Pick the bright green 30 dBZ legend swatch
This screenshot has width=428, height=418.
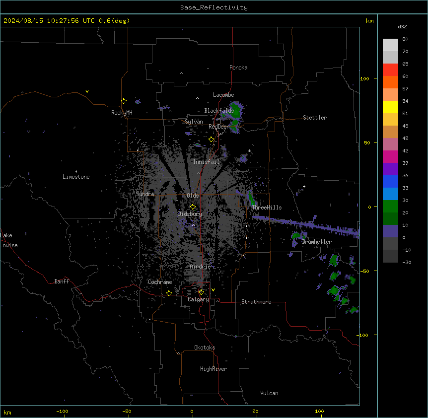[x=390, y=207]
